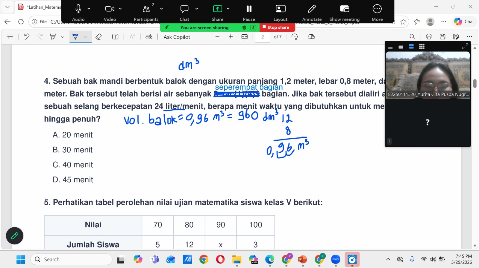Open the Windows Start menu

coord(21,259)
